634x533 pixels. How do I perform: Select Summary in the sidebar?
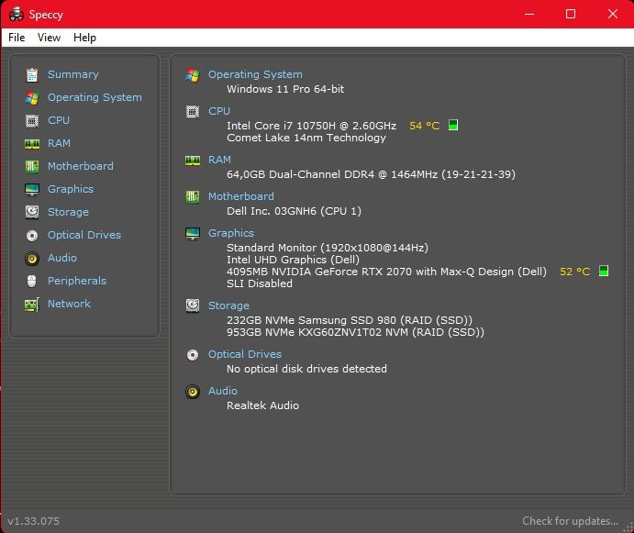(x=73, y=74)
